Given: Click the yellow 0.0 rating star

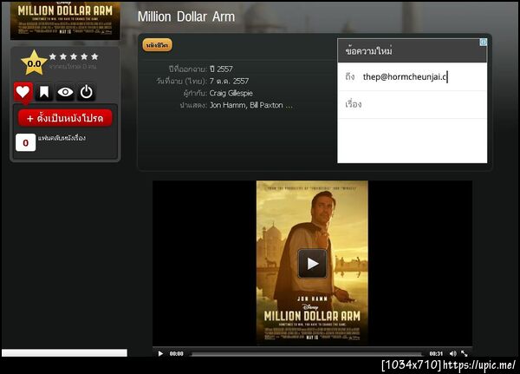Looking at the screenshot, I should [x=34, y=63].
